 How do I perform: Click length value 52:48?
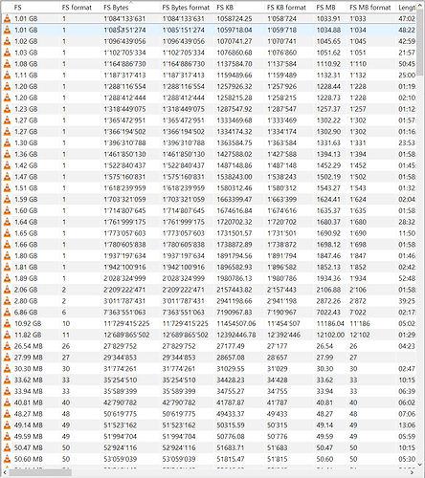point(407,278)
